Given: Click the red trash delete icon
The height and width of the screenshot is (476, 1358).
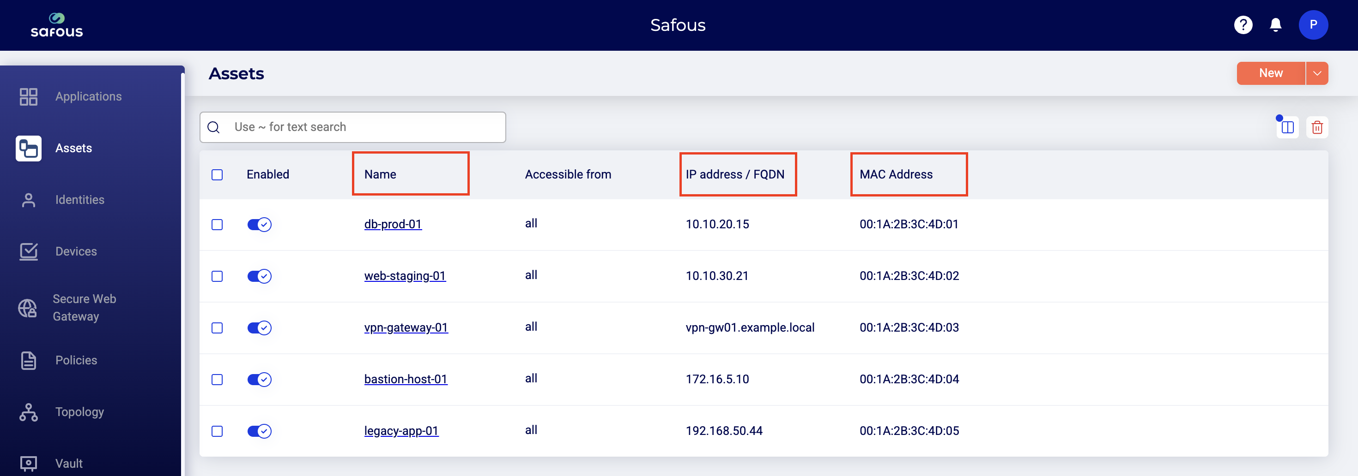Looking at the screenshot, I should [1317, 127].
